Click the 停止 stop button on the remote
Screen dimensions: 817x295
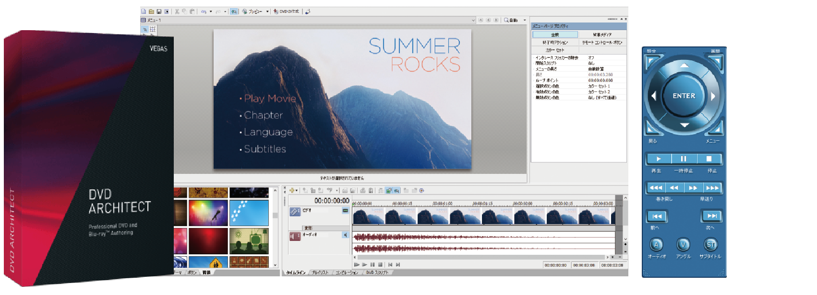[709, 159]
